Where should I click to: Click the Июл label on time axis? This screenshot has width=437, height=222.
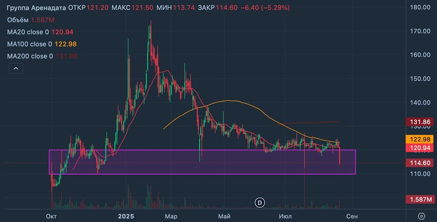point(285,216)
